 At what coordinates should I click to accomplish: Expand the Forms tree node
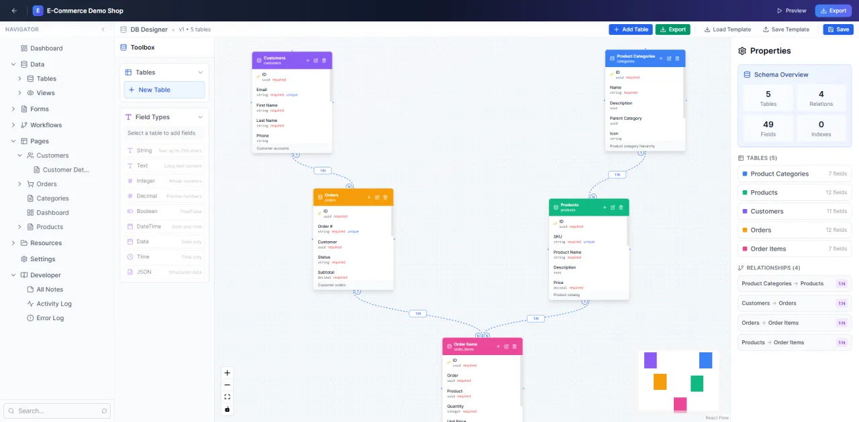(13, 109)
